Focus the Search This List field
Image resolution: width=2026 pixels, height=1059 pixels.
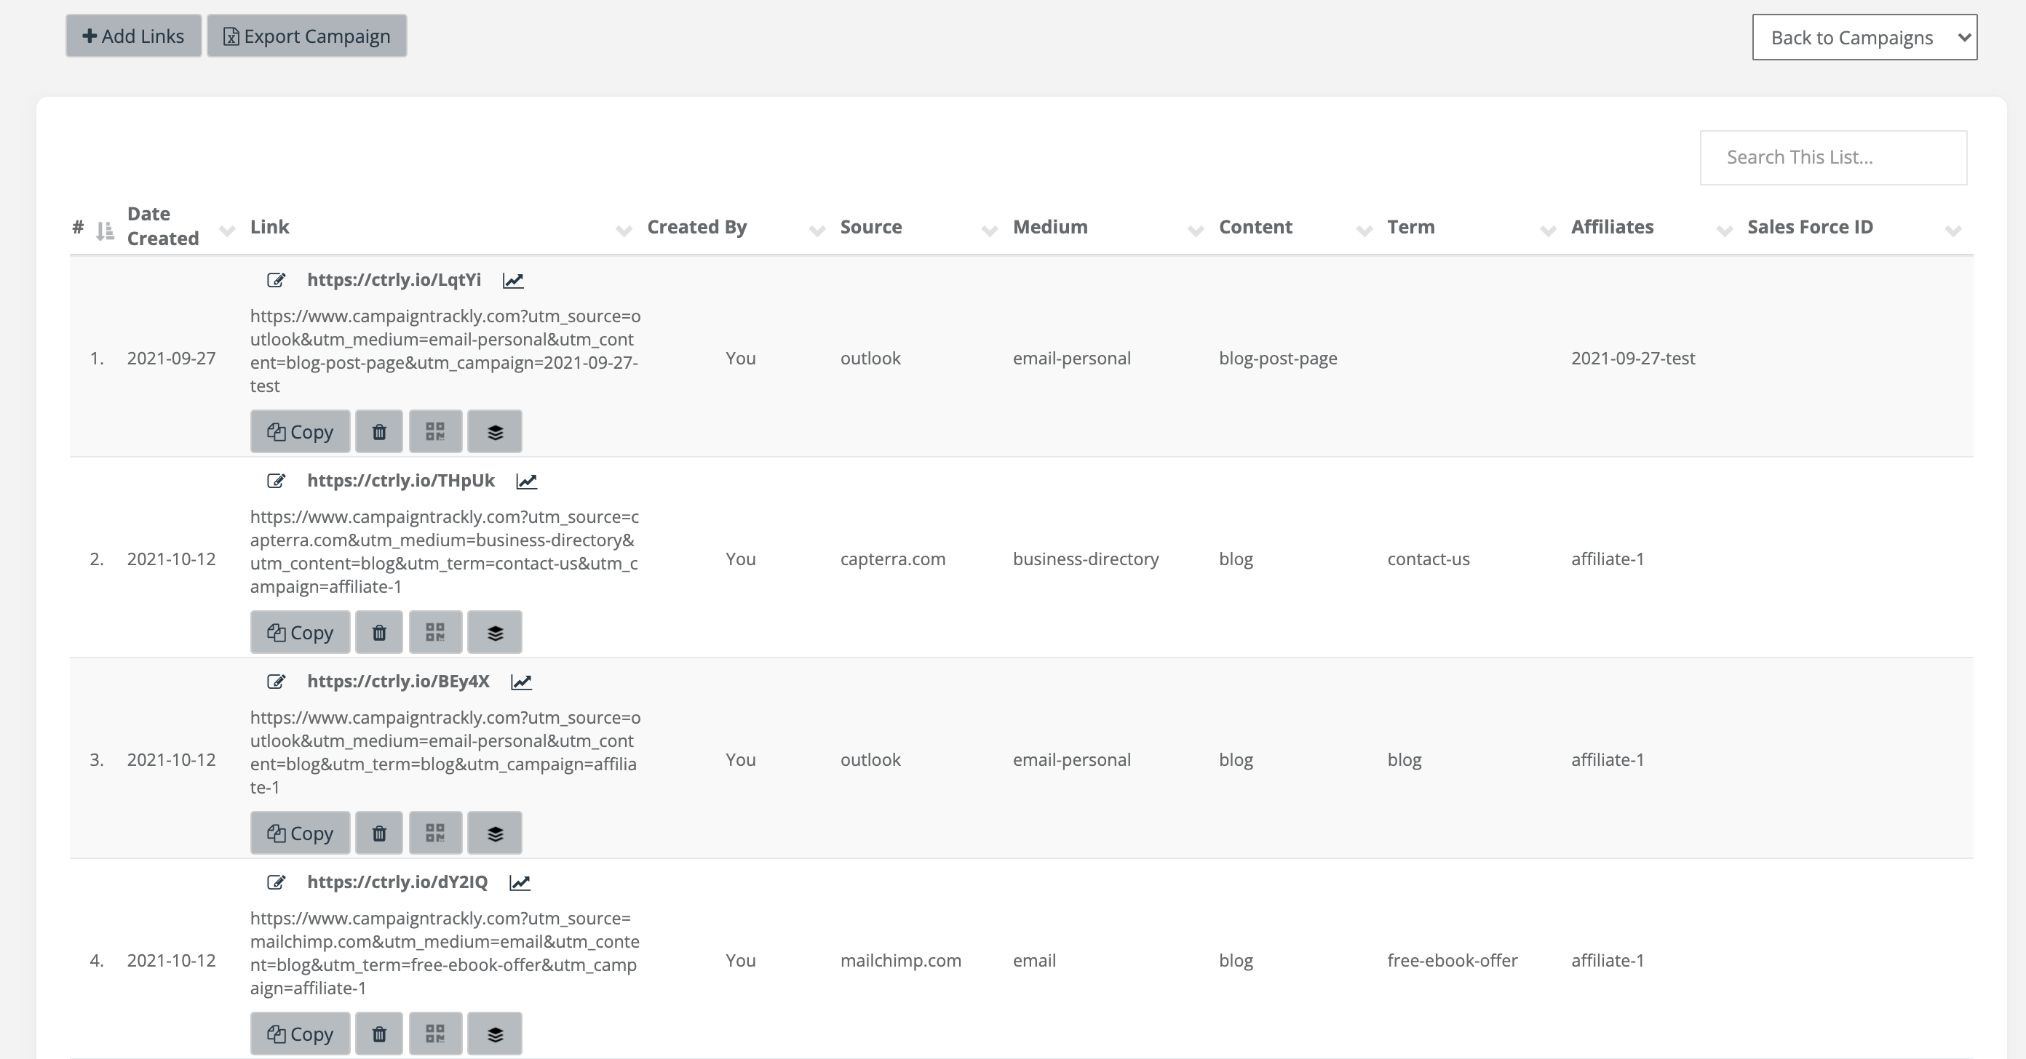click(x=1833, y=157)
